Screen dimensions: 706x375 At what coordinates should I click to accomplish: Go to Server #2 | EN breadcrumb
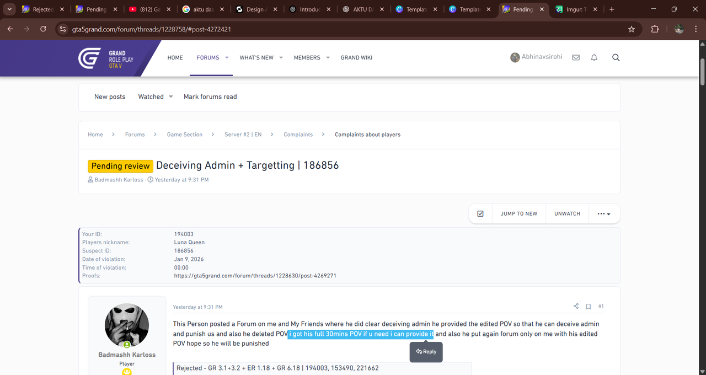243,135
